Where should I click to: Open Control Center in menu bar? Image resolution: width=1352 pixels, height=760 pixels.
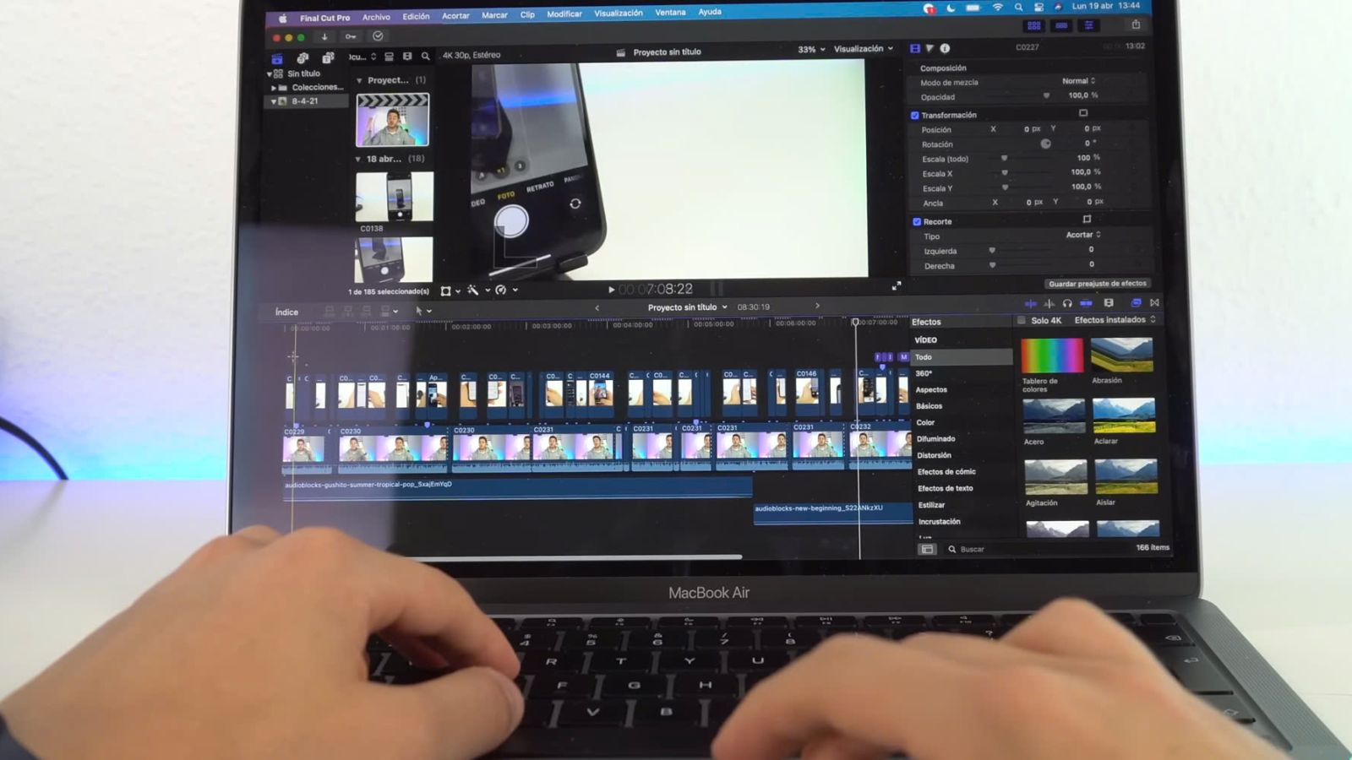(1039, 7)
